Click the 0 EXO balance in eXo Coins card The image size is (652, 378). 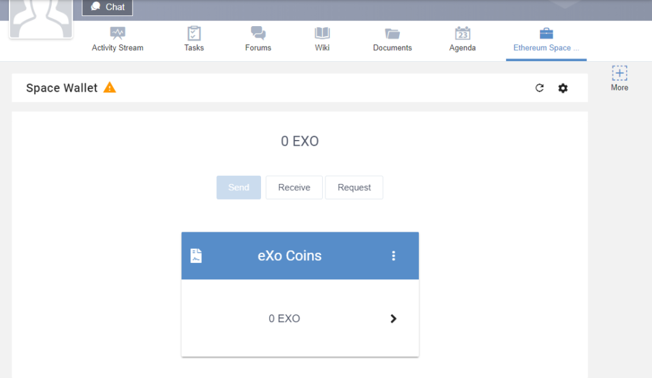(x=285, y=319)
